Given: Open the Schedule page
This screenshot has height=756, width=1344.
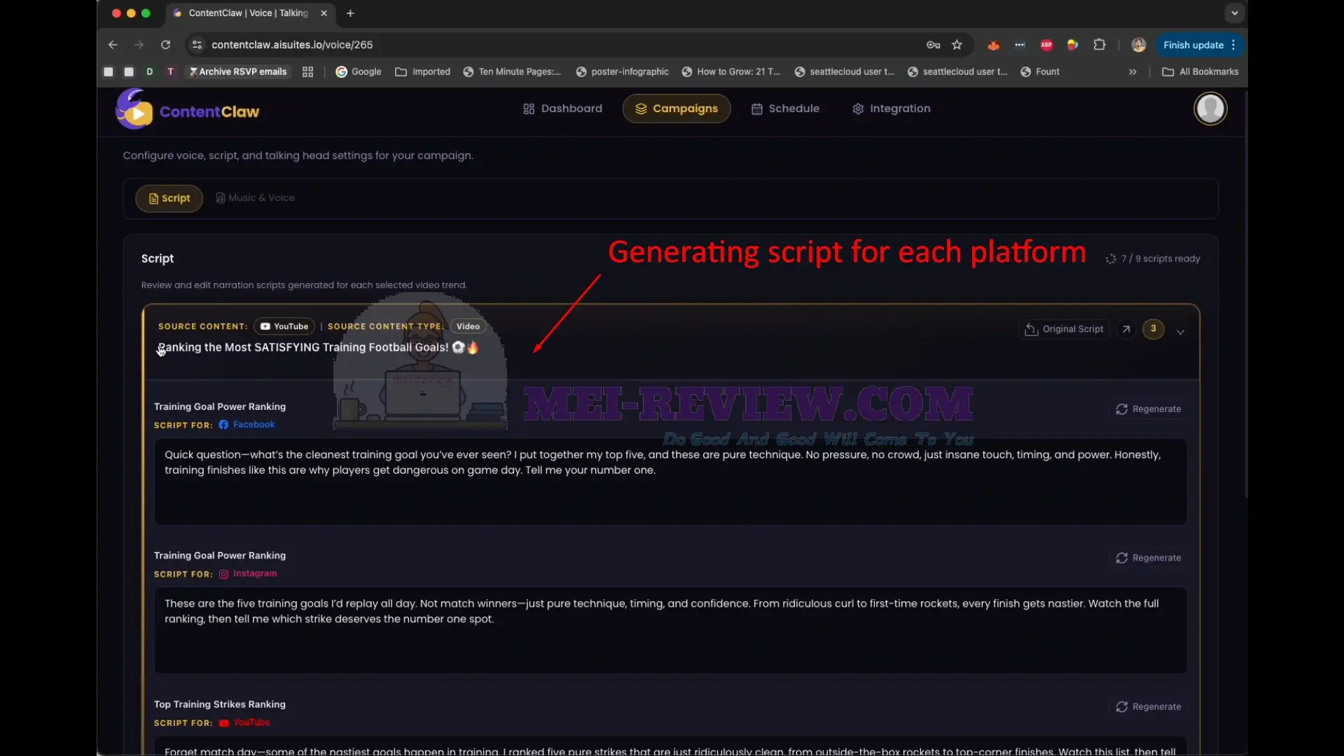Looking at the screenshot, I should coord(785,109).
